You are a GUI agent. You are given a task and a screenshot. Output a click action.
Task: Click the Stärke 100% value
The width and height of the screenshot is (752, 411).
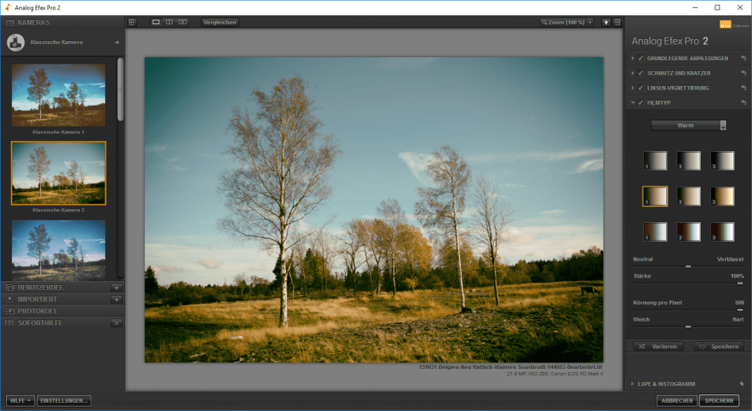coord(737,276)
